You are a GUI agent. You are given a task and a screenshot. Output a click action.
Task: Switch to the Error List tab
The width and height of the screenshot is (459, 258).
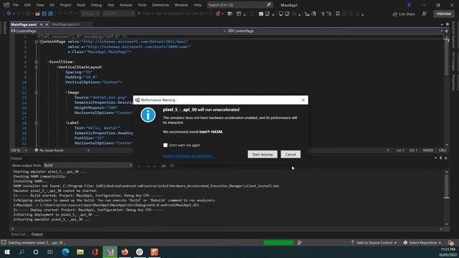[x=19, y=234]
